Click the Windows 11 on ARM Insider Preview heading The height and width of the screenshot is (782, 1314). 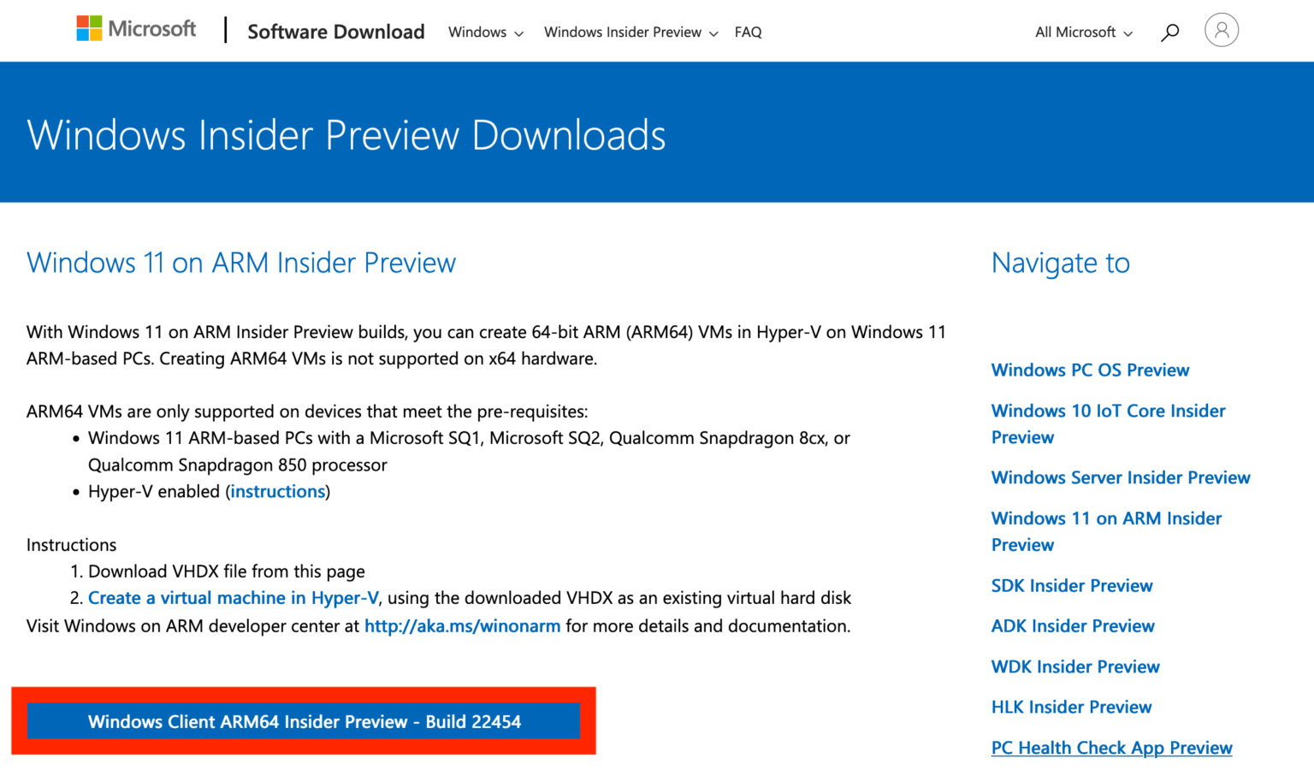tap(241, 263)
